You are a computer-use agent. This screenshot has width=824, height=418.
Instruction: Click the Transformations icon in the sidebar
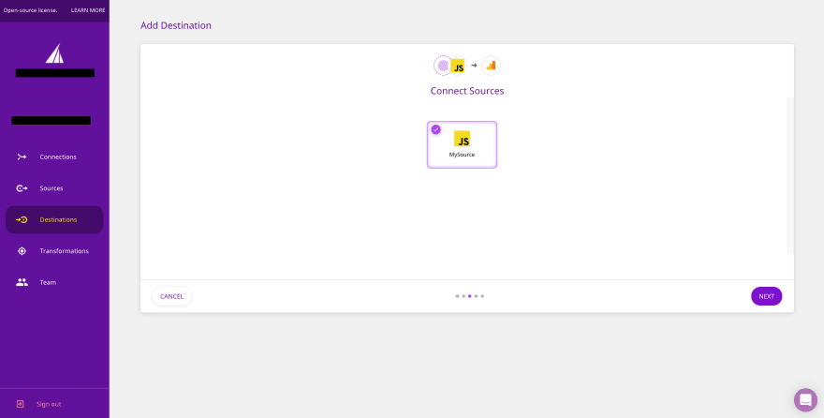(22, 251)
